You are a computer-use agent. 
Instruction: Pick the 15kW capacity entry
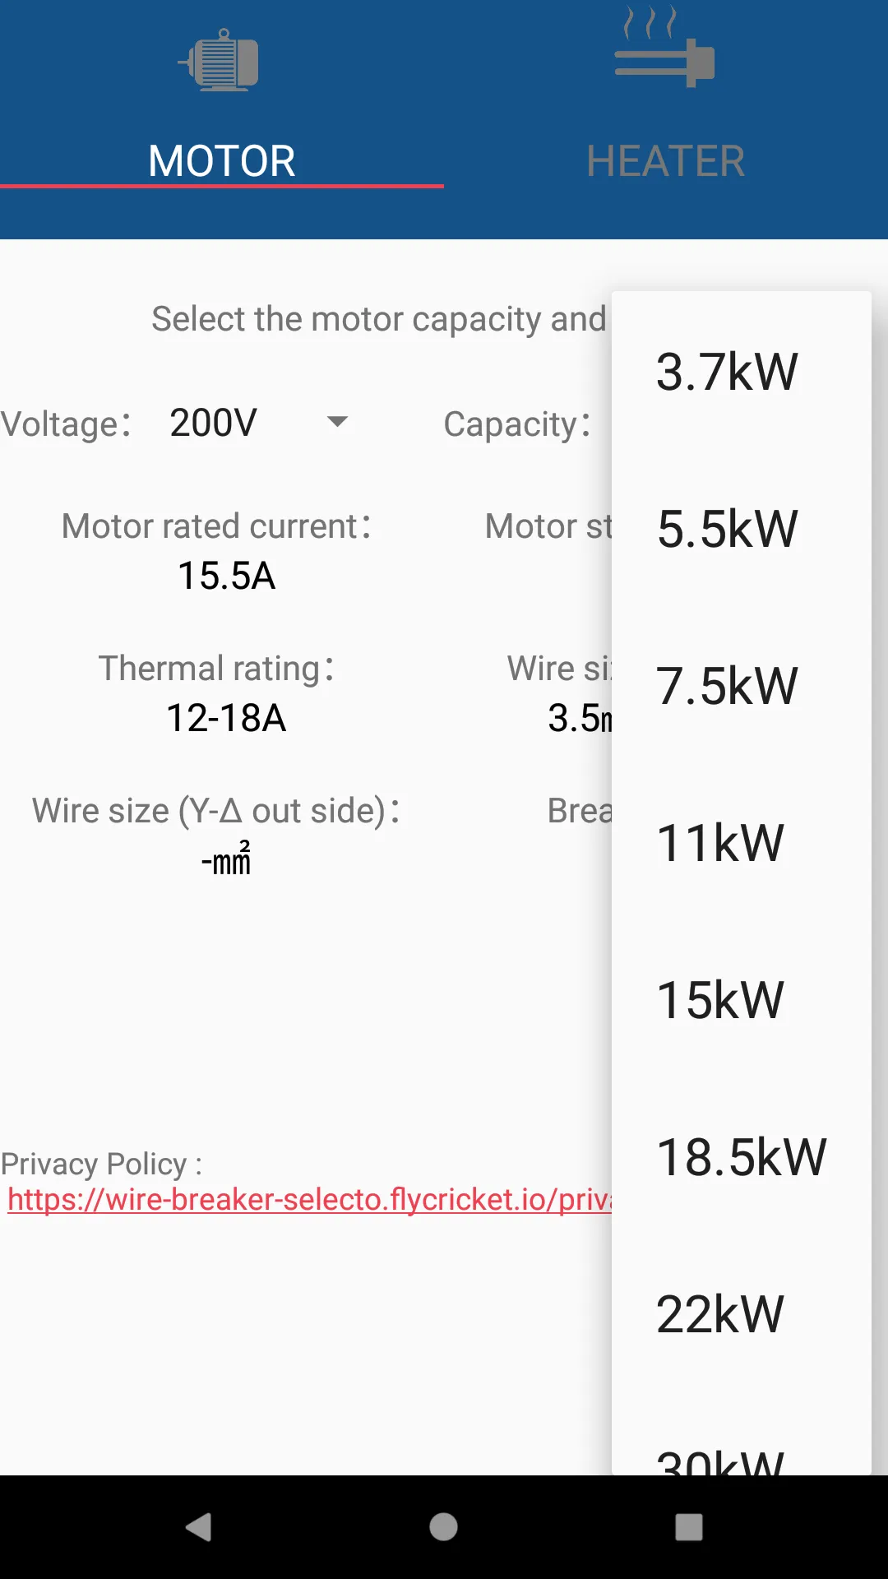pyautogui.click(x=742, y=1000)
